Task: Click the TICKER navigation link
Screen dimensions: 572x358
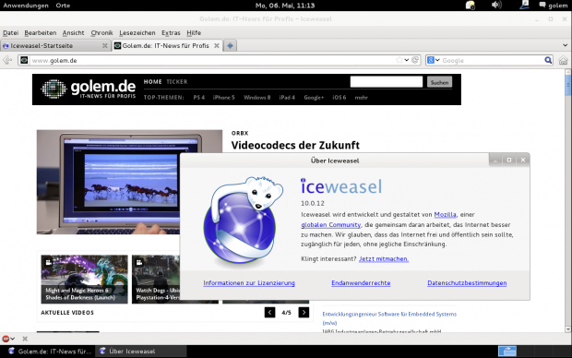Action: point(176,82)
